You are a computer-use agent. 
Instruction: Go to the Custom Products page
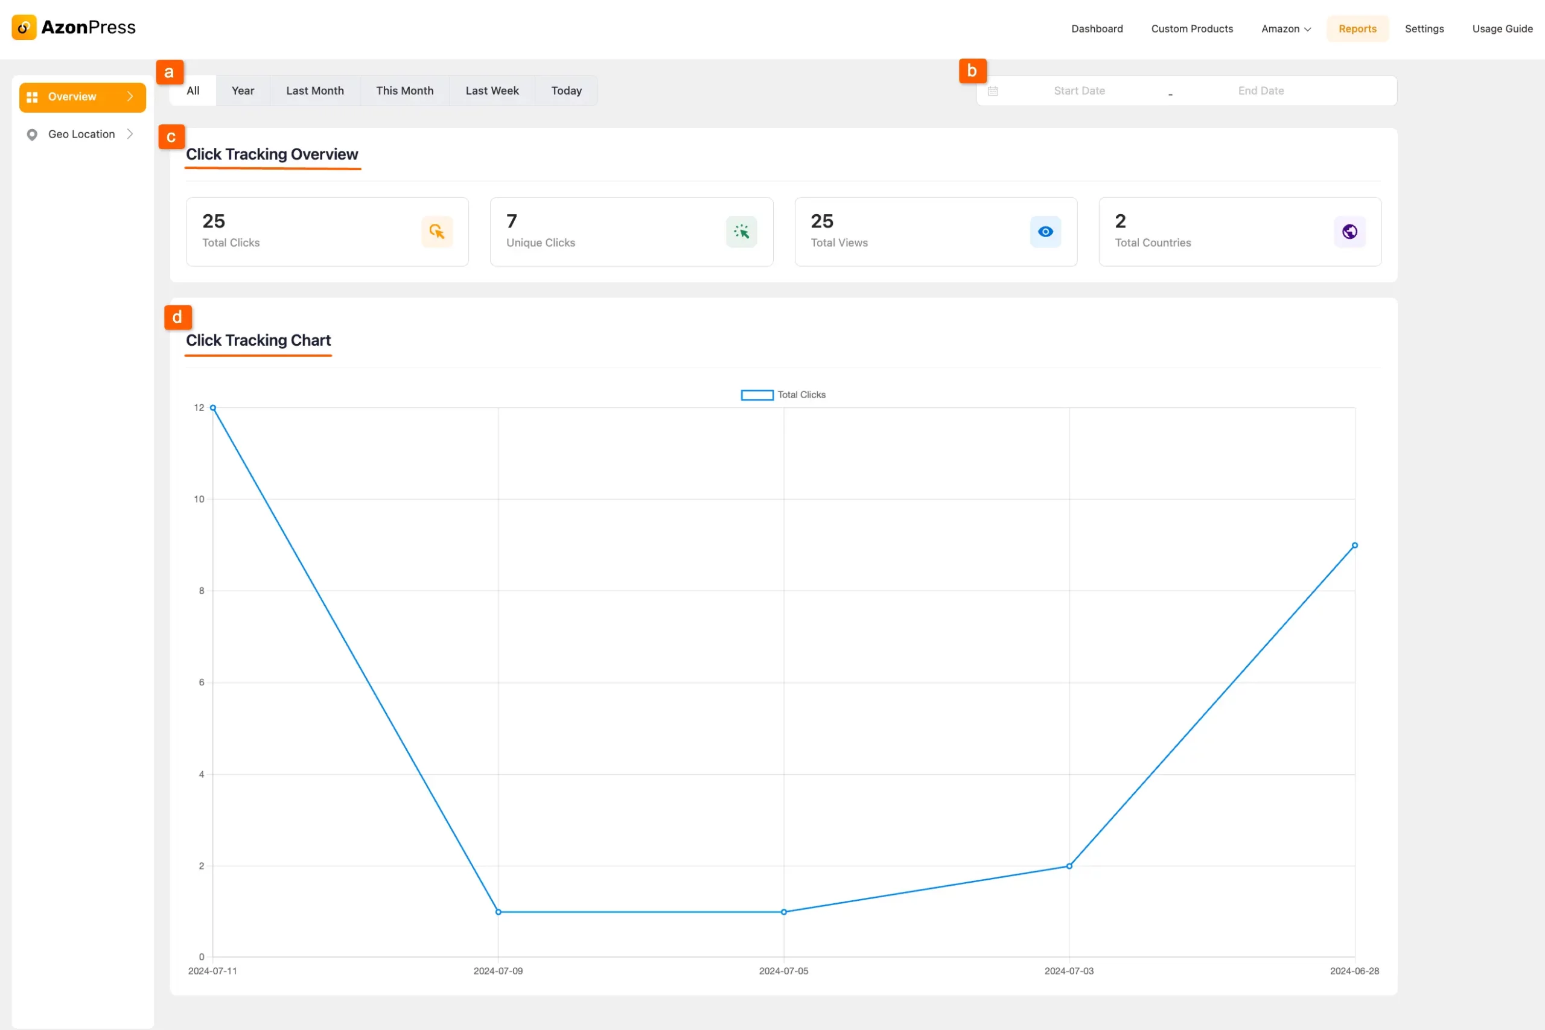point(1191,29)
